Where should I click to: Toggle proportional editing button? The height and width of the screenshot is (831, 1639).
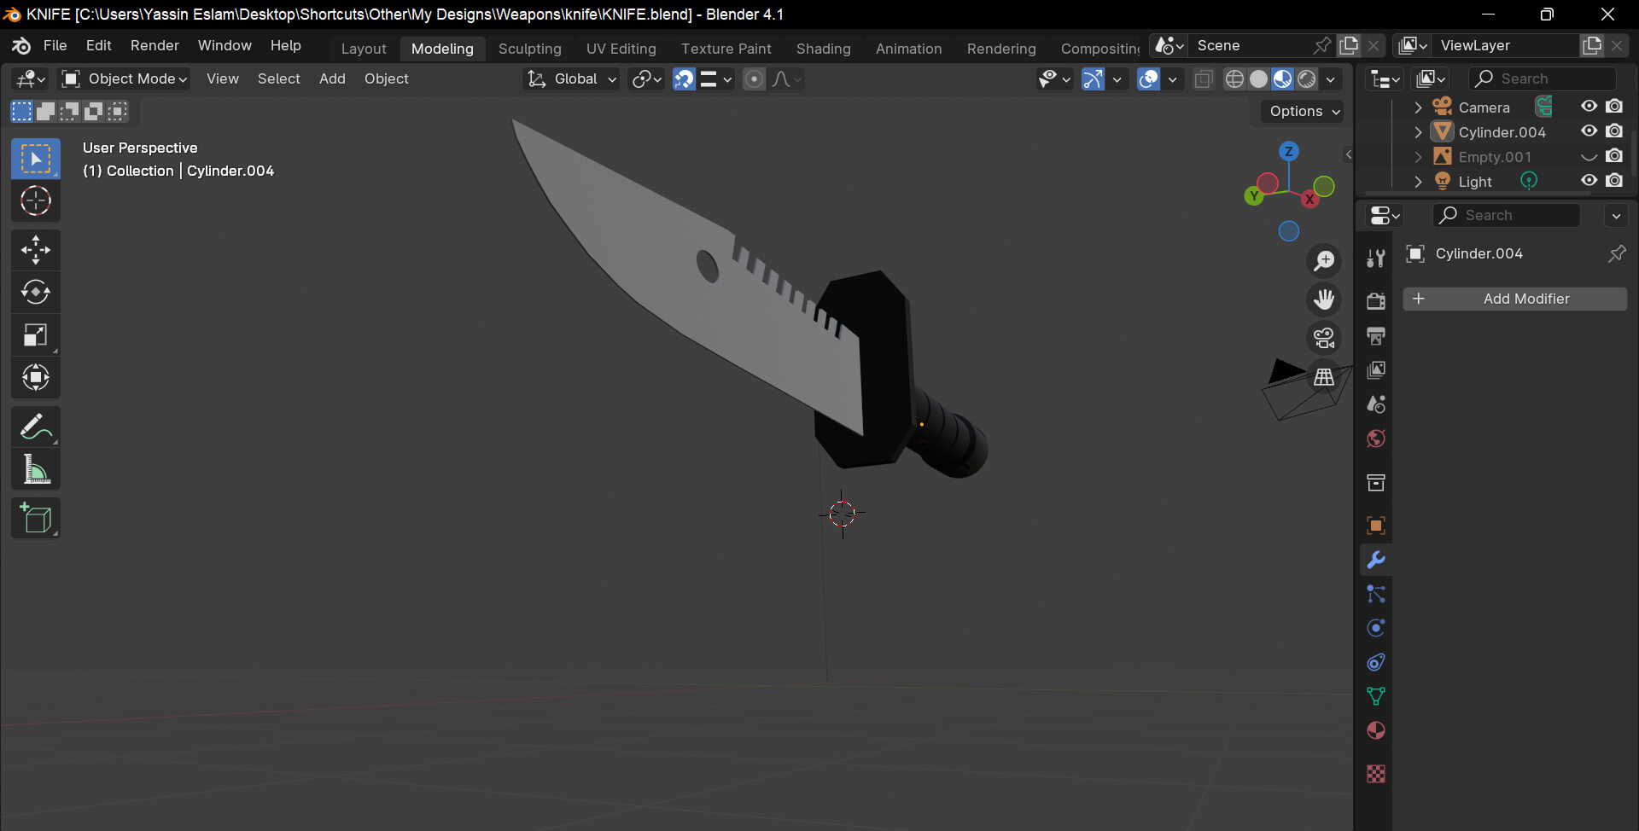click(x=754, y=79)
